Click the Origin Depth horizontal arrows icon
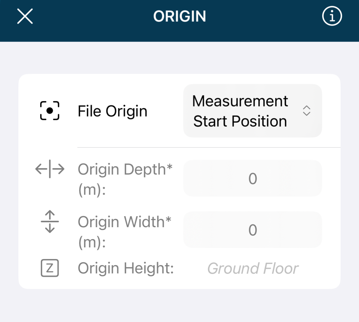 pos(50,169)
